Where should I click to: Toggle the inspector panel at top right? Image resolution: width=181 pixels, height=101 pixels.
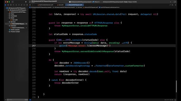click(x=175, y=2)
